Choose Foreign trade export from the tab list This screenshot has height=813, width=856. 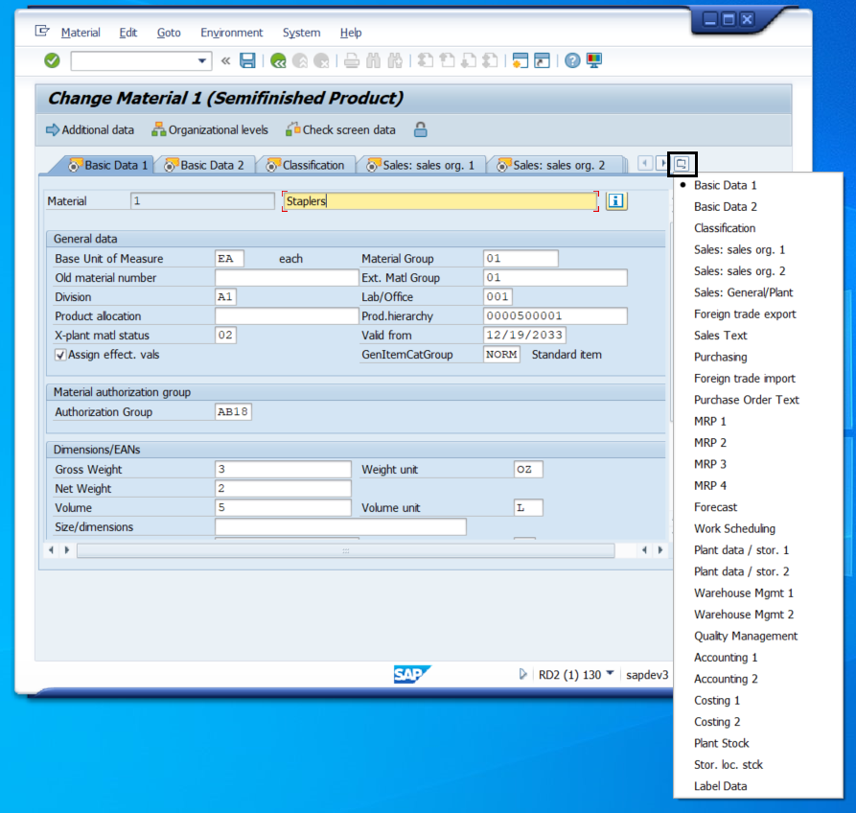[745, 314]
